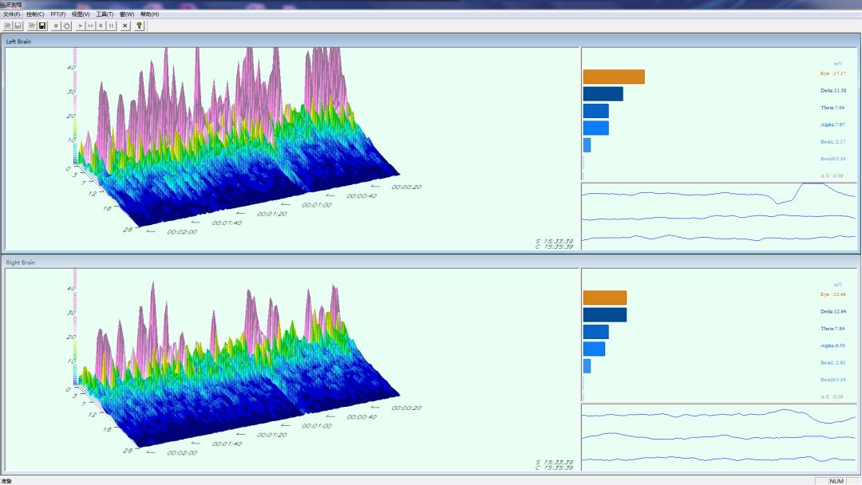
Task: Open the 控制(C) menu
Action: click(35, 14)
